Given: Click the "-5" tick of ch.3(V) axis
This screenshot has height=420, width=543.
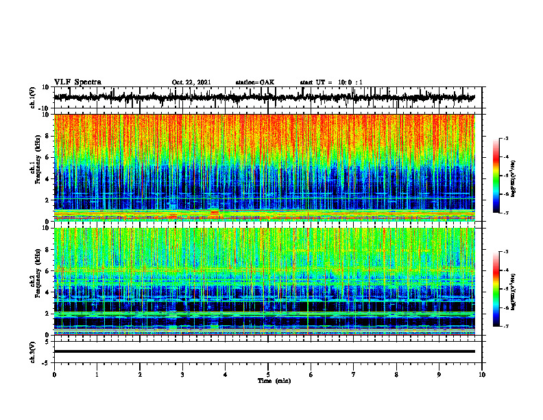Looking at the screenshot, I should click(x=47, y=363).
